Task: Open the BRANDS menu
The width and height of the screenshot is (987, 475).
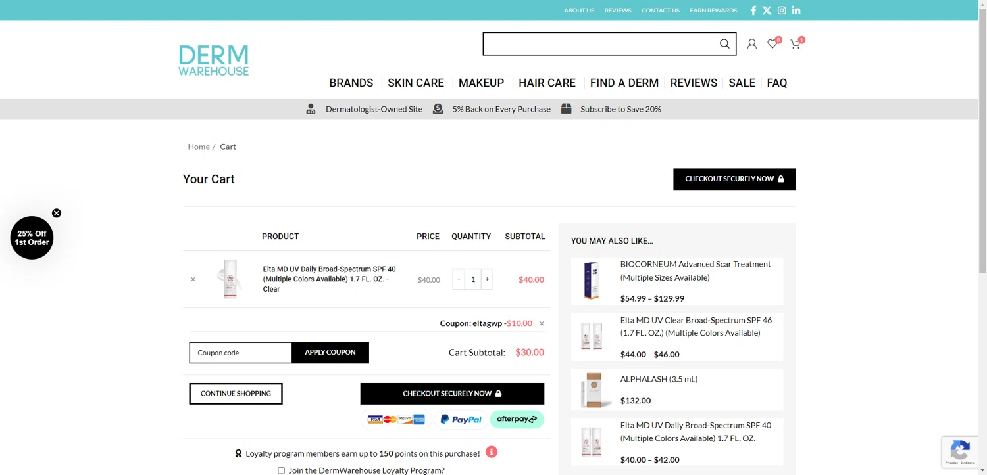Action: click(x=351, y=83)
